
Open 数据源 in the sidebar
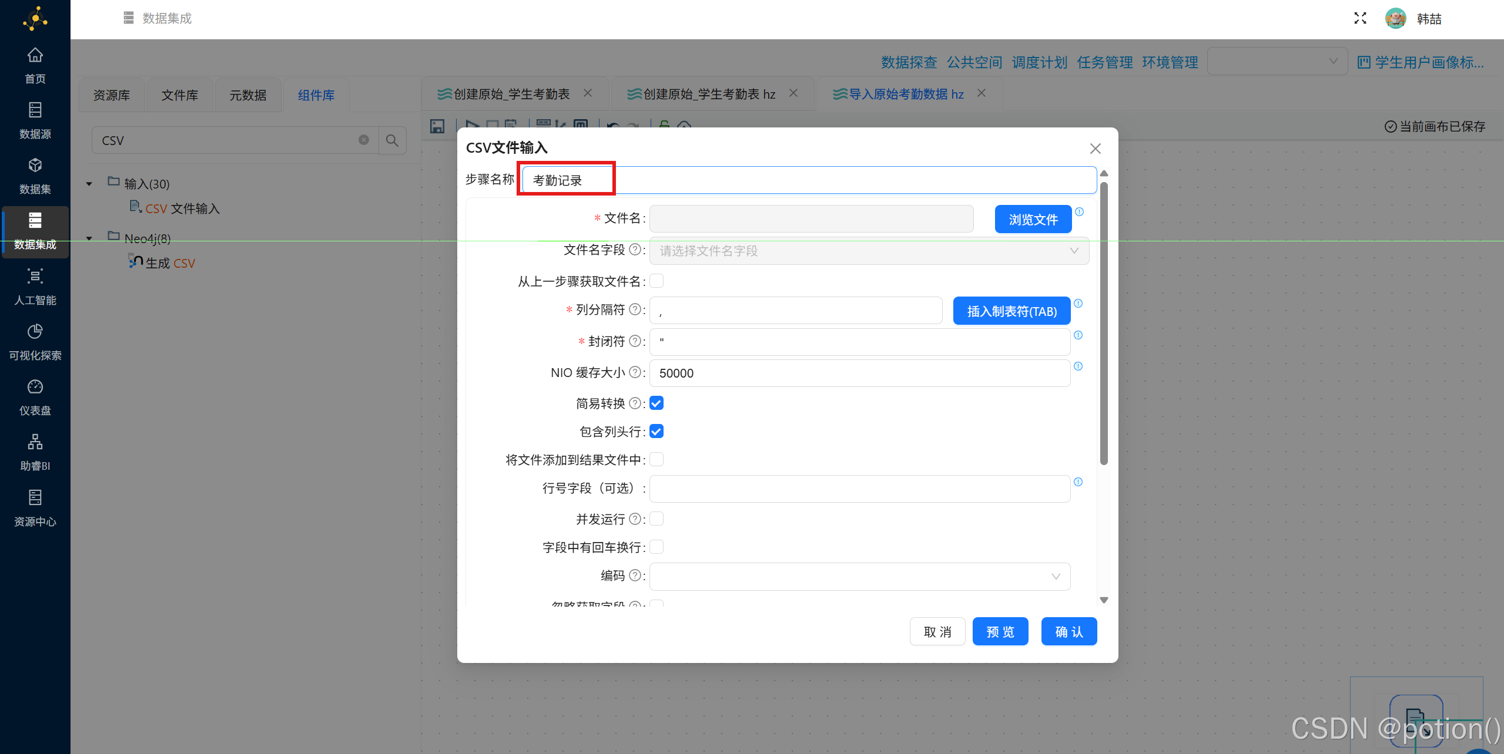[x=35, y=121]
